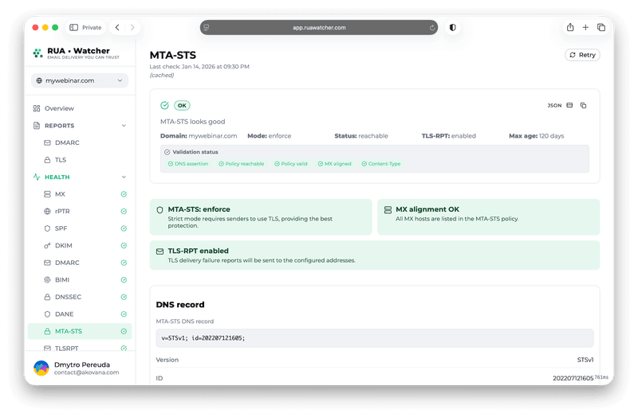This screenshot has height=417, width=638.
Task: Click the MX alignment OK card
Action: 488,216
